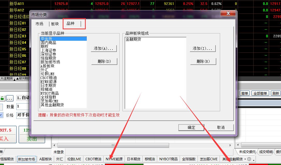This screenshot has width=281, height=165.
Task: Toggle the checked box left of 价格
Action: click(x=1, y=115)
